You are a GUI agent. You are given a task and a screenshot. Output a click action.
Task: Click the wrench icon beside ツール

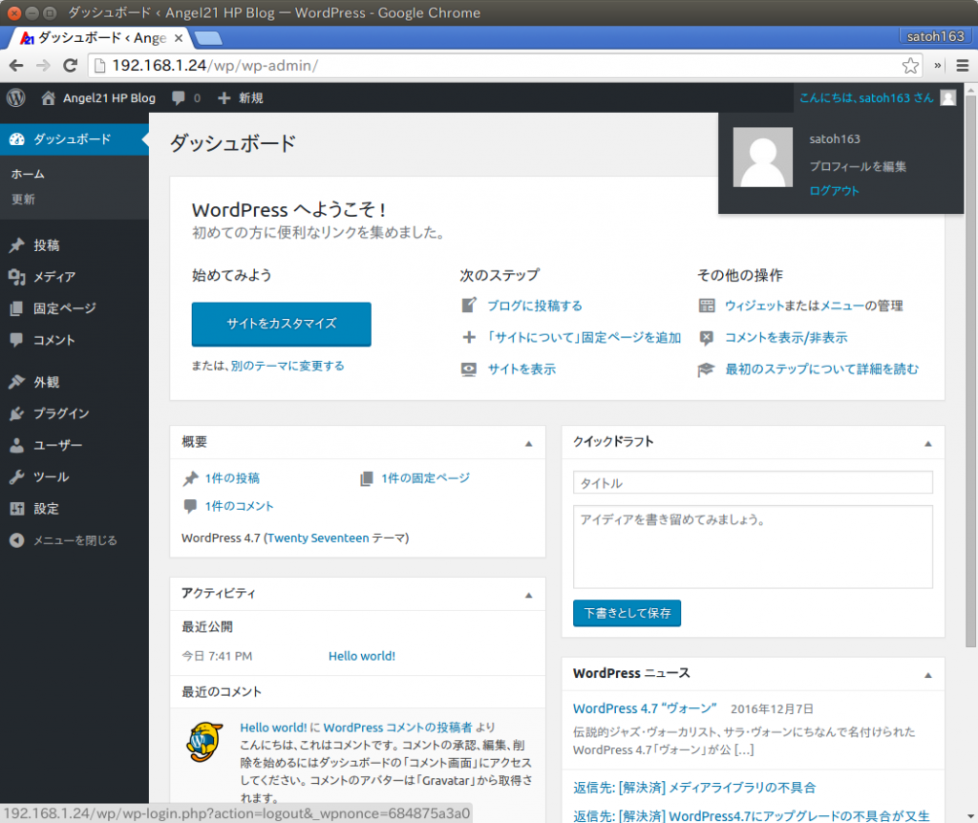(17, 477)
